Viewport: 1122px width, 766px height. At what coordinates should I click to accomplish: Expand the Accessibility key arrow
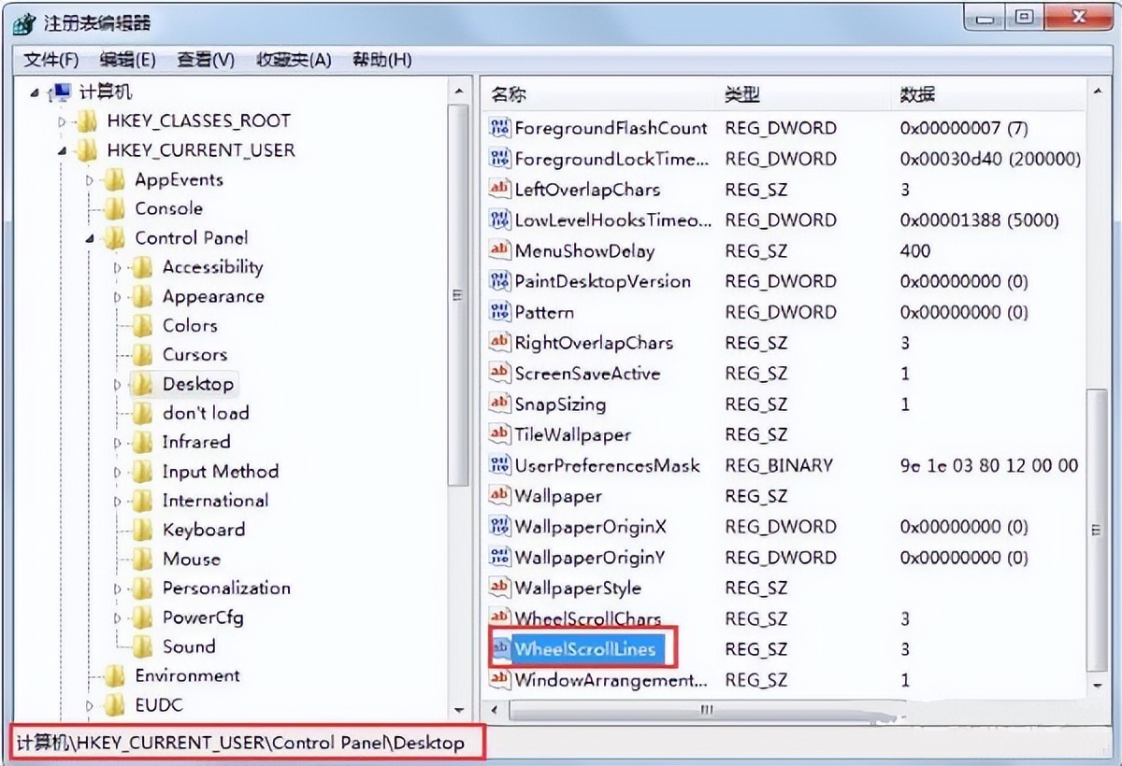pos(118,267)
